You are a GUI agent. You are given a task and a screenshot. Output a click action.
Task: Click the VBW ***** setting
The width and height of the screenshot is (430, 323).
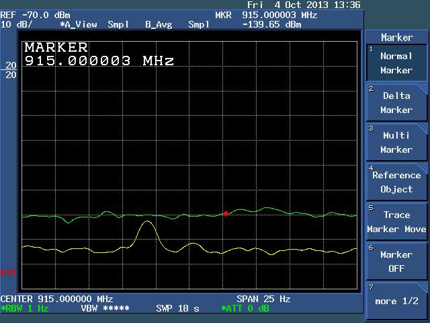coord(105,308)
